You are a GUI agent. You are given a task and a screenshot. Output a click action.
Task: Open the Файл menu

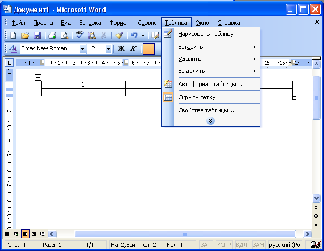pos(18,23)
